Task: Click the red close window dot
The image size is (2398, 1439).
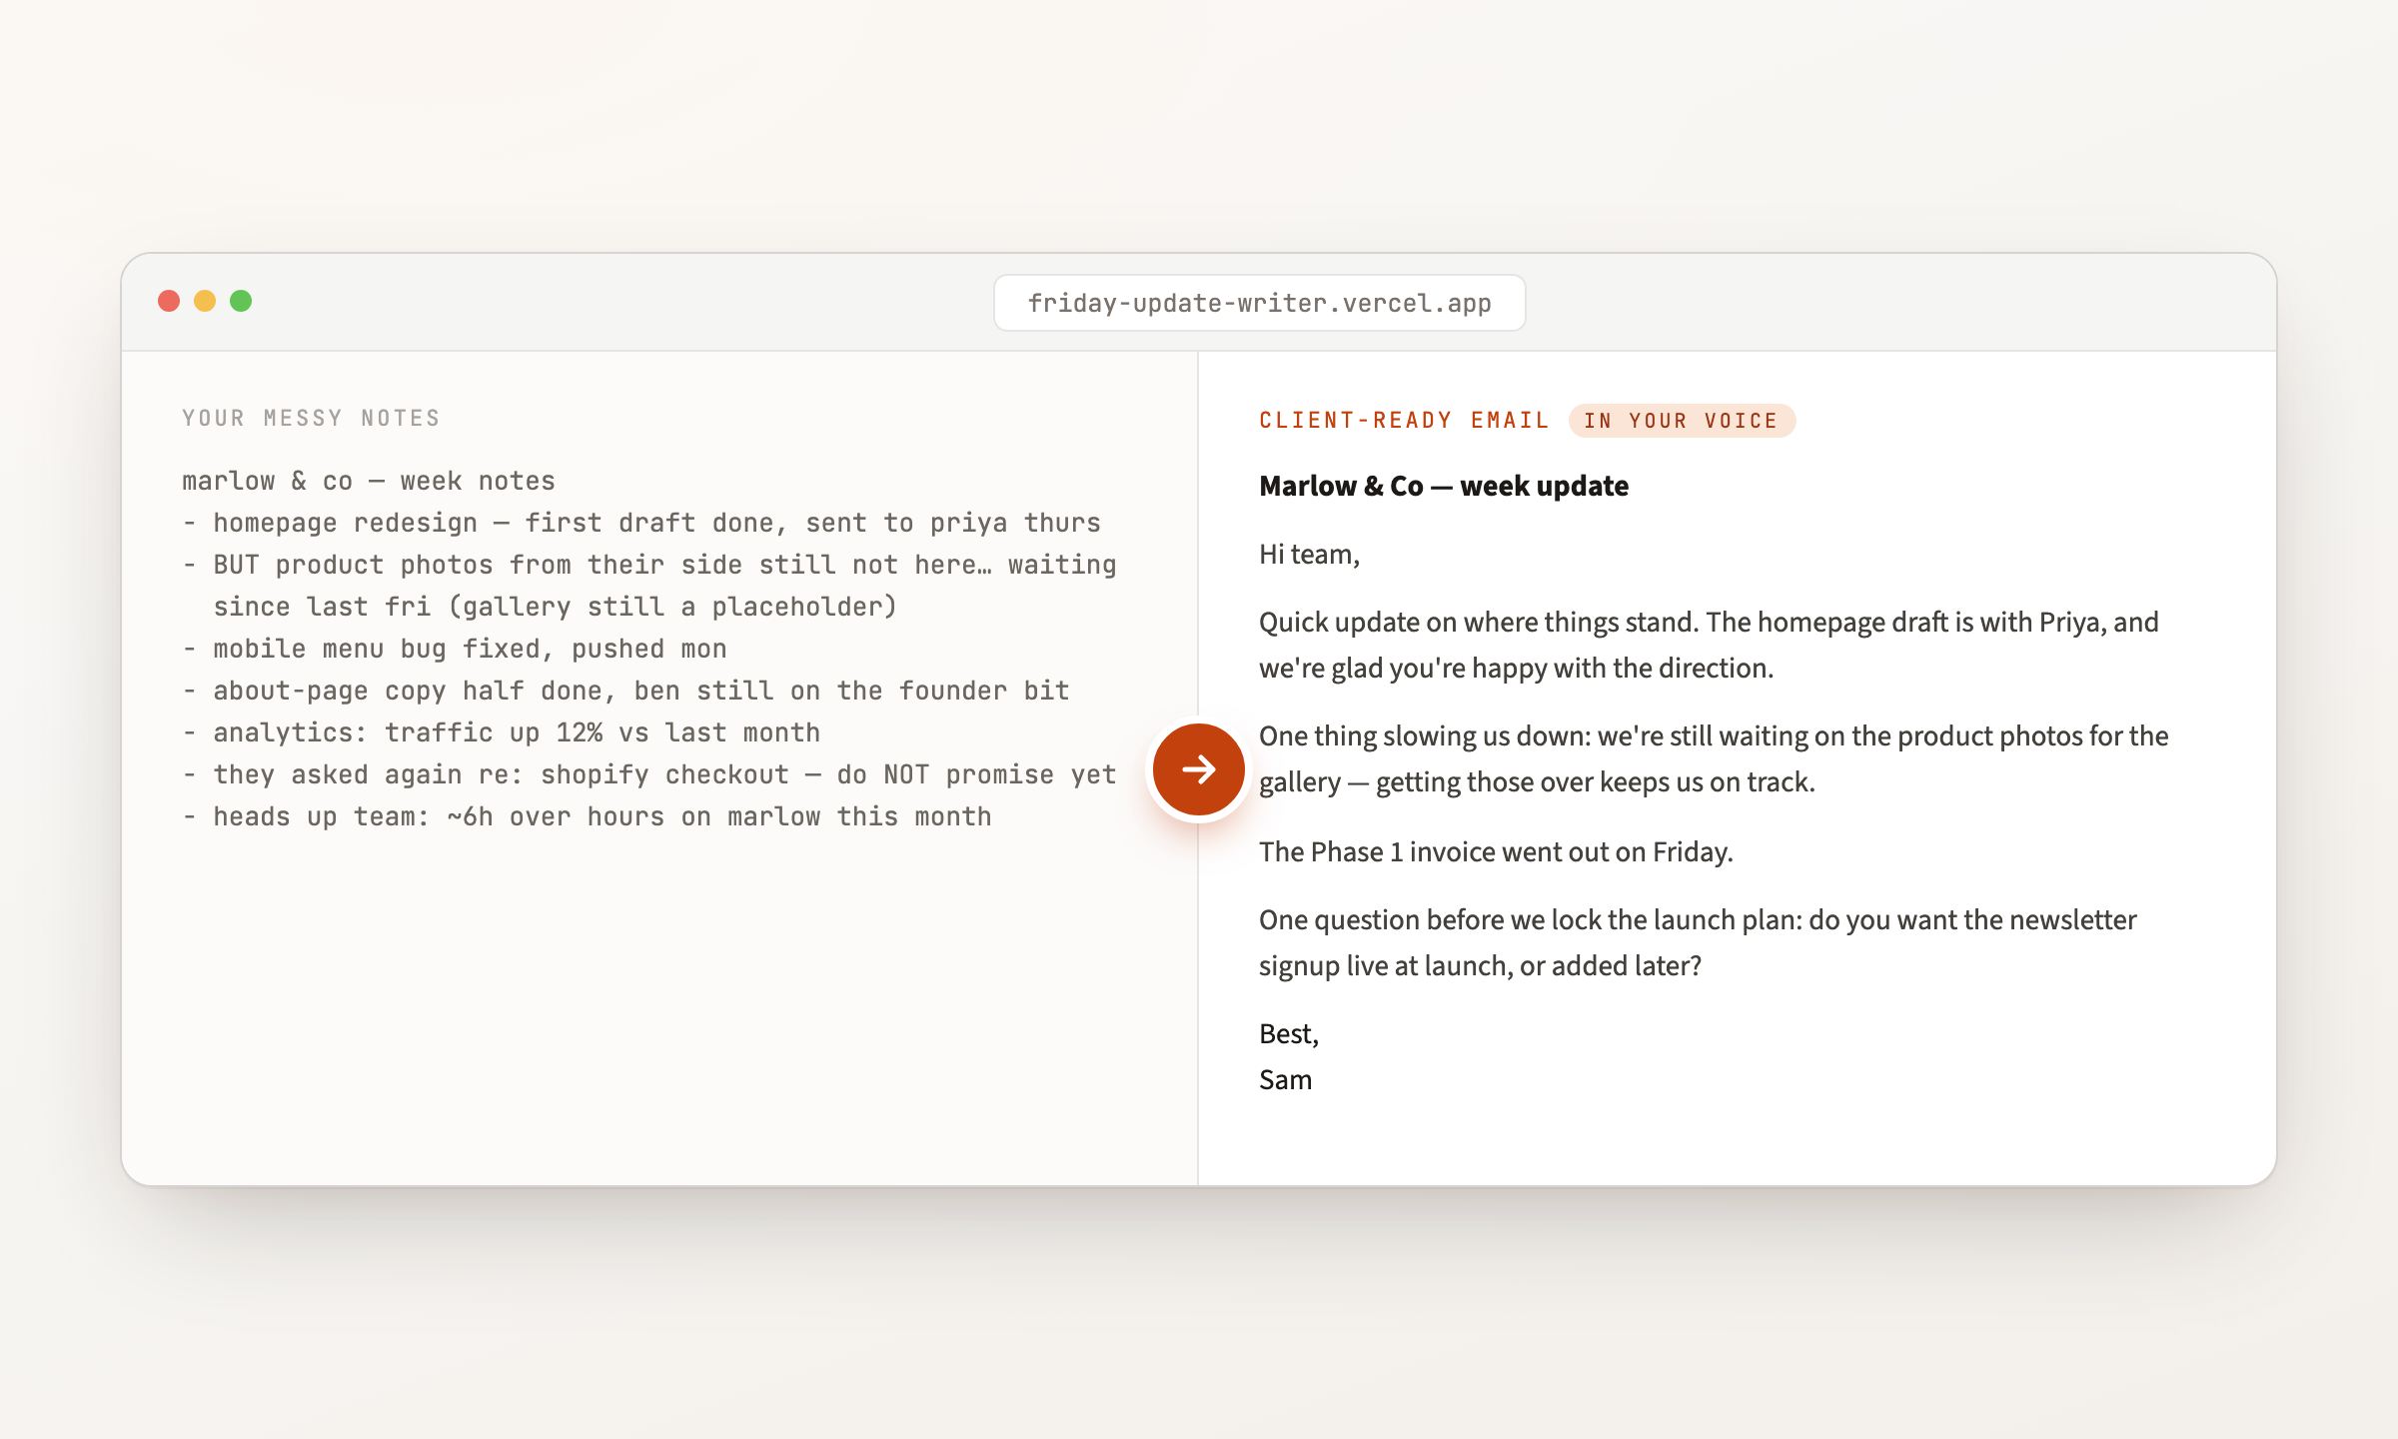Action: [x=169, y=301]
